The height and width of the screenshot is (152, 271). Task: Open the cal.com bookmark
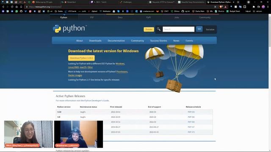point(257,11)
